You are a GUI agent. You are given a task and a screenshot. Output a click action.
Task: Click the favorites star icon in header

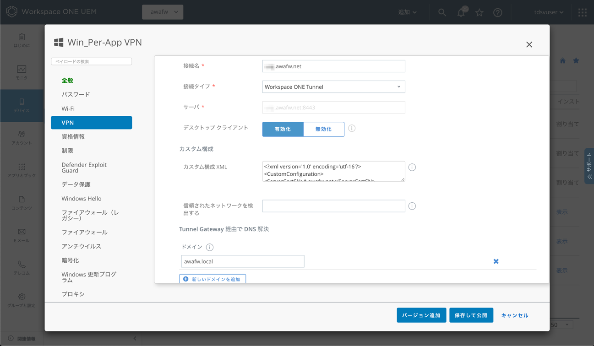pos(480,12)
